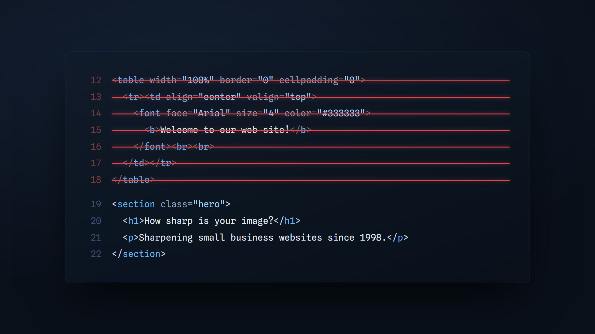Select line number 19 in the gutter
This screenshot has width=595, height=334.
(x=96, y=204)
